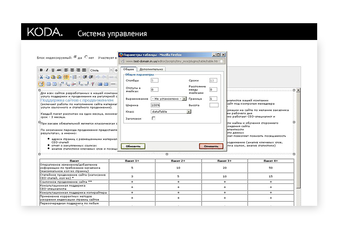
Task: Click the Отменить button
Action: pos(211,147)
